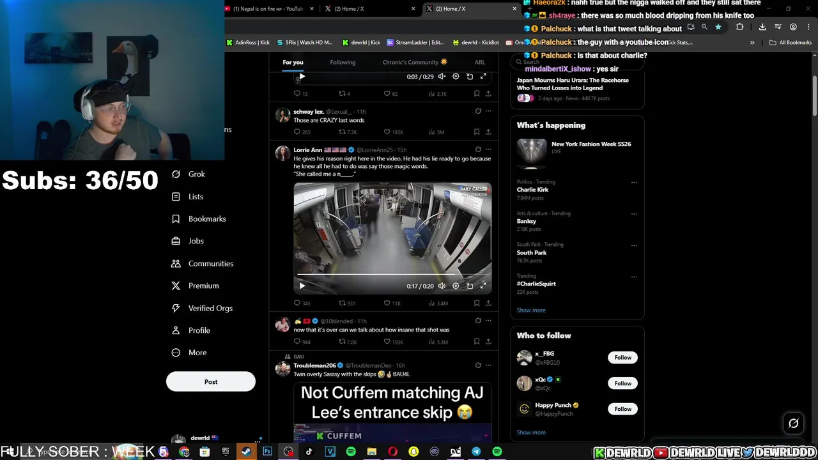
Task: Share Lorrie Ann's tweet
Action: pos(488,303)
